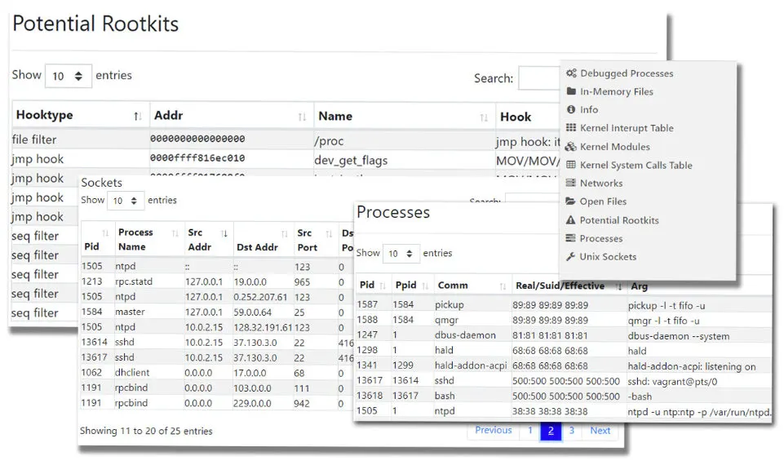
Task: Click the Potential Rootkits Search field
Action: click(x=539, y=78)
